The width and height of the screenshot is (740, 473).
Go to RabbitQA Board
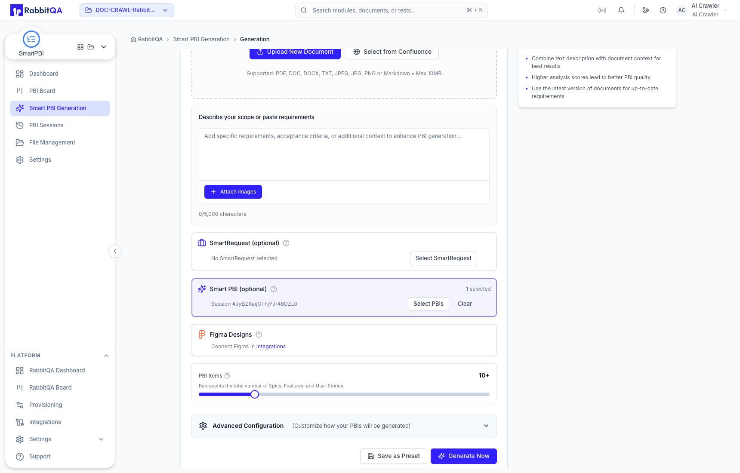(x=60, y=387)
